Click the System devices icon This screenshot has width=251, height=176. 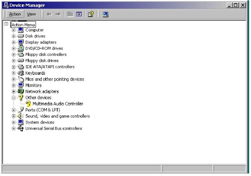tap(21, 122)
